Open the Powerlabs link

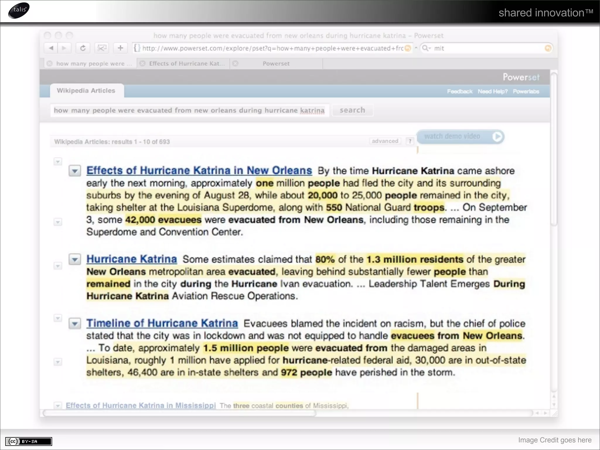tap(526, 91)
